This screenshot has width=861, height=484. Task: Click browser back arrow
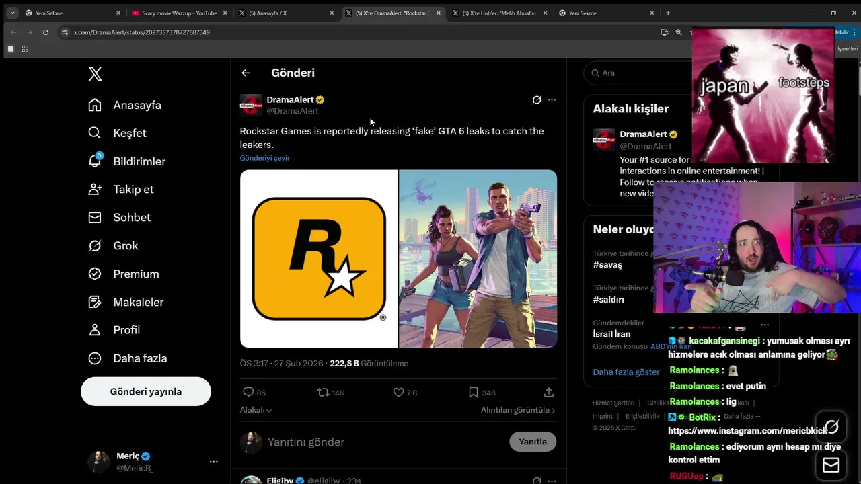(x=13, y=32)
